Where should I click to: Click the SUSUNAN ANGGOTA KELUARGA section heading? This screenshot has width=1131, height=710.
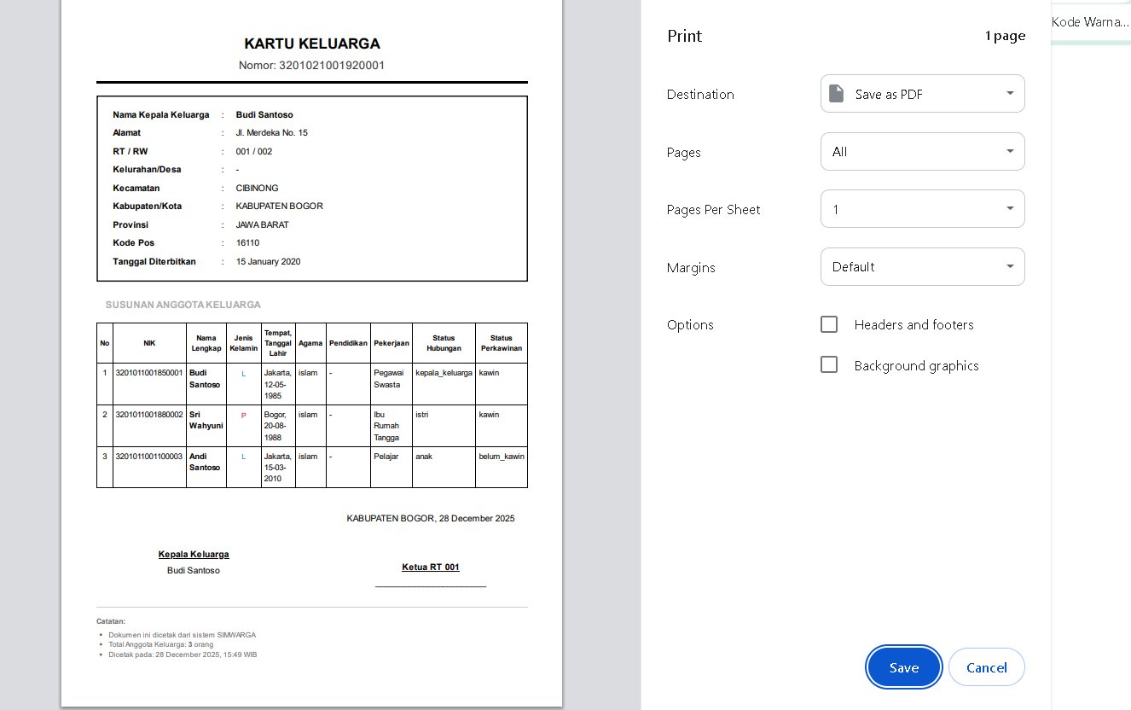click(x=183, y=305)
